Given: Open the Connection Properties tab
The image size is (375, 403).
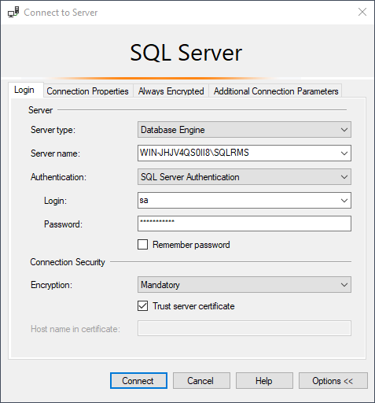Looking at the screenshot, I should (x=87, y=91).
